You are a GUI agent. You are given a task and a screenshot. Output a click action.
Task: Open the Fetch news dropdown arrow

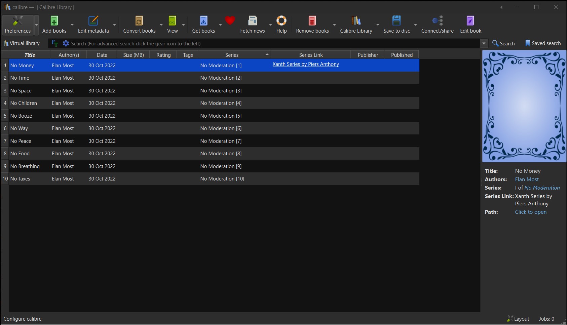pyautogui.click(x=270, y=25)
